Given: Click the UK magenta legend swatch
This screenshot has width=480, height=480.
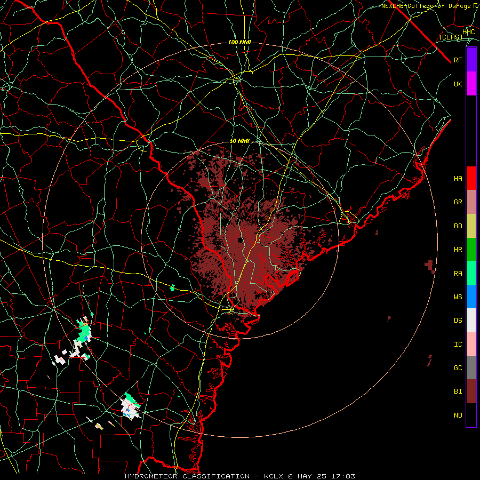Looking at the screenshot, I should click(471, 84).
